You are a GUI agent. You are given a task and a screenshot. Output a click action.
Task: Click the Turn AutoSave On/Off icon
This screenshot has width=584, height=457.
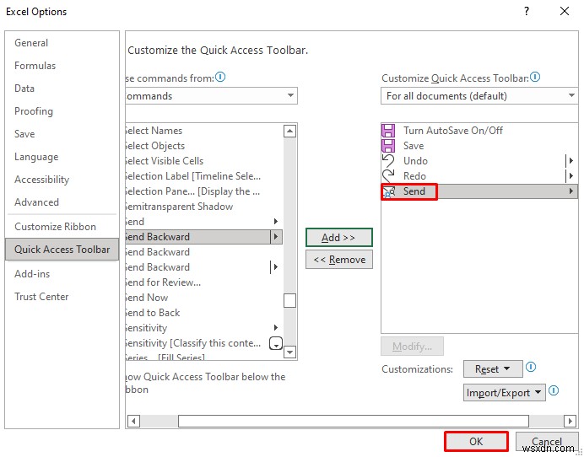click(388, 131)
